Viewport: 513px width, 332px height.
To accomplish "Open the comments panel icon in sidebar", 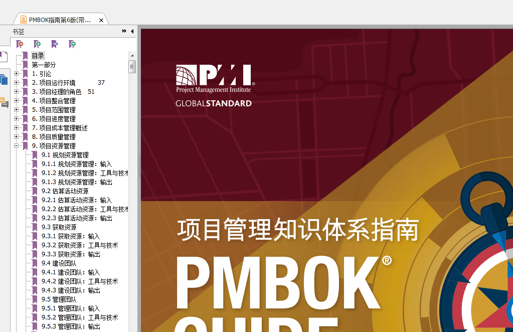I will [4, 102].
